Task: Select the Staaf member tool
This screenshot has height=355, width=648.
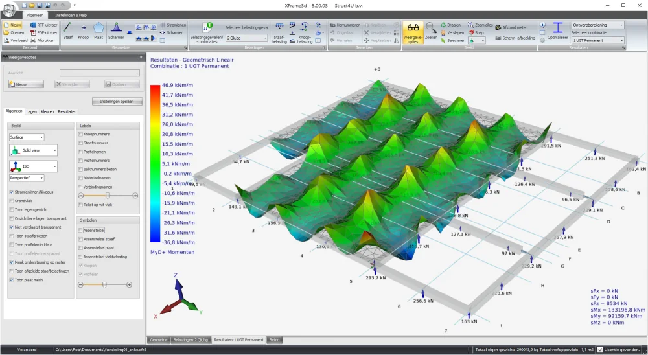Action: (68, 31)
